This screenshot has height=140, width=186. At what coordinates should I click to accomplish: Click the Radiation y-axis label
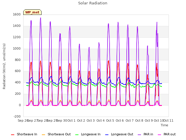[x=4, y=66]
